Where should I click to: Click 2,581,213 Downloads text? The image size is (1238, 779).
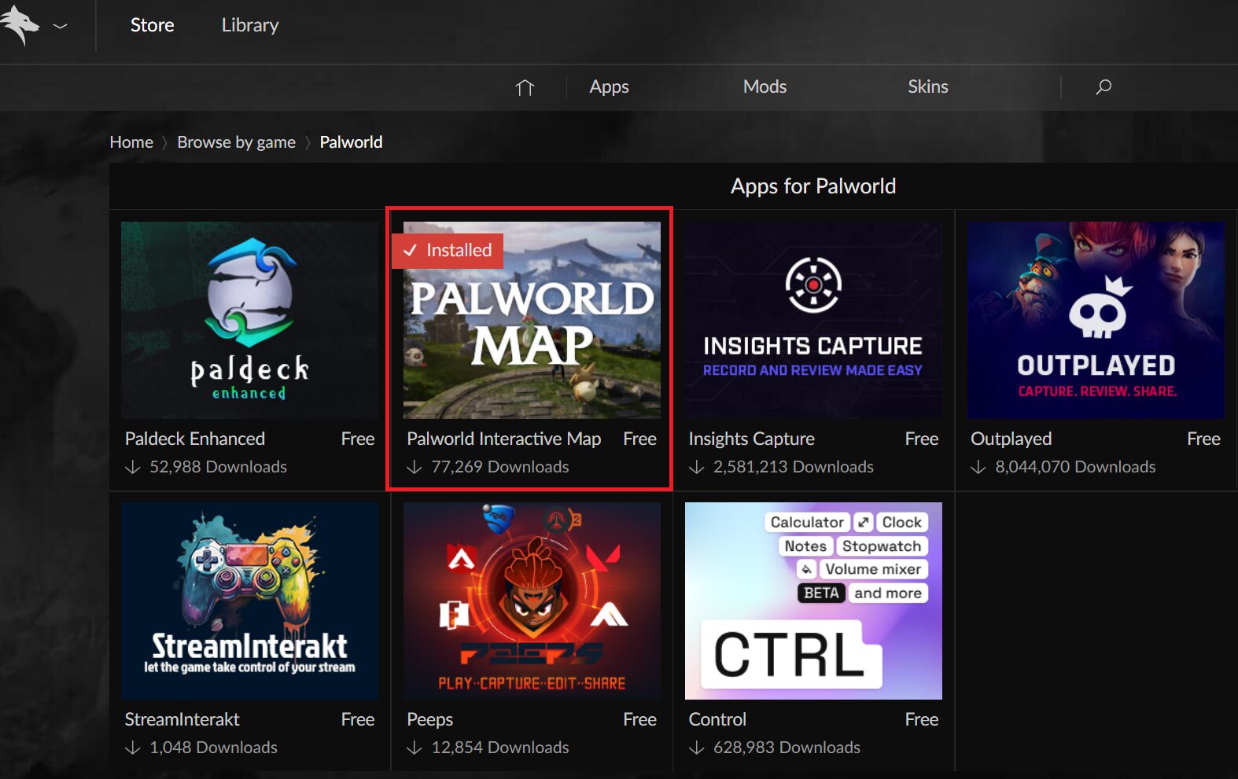[794, 467]
